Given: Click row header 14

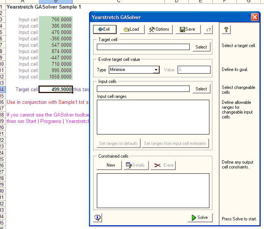Looking at the screenshot, I should pos(3,89).
